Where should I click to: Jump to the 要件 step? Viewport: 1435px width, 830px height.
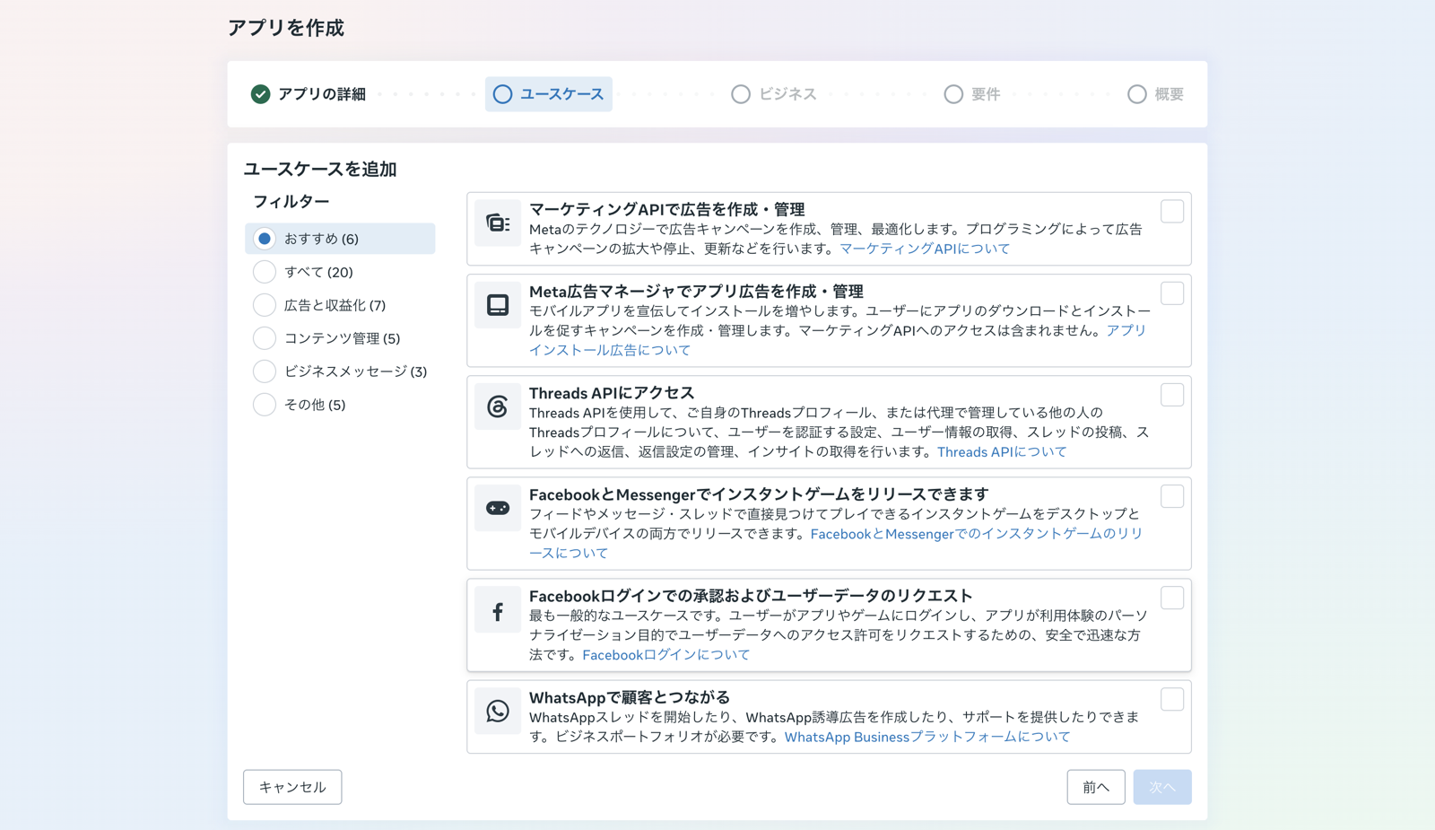click(972, 94)
